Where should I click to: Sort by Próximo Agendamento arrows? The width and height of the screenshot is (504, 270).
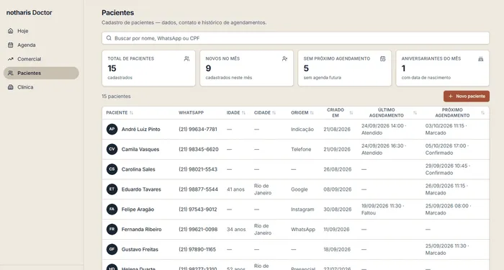point(483,113)
